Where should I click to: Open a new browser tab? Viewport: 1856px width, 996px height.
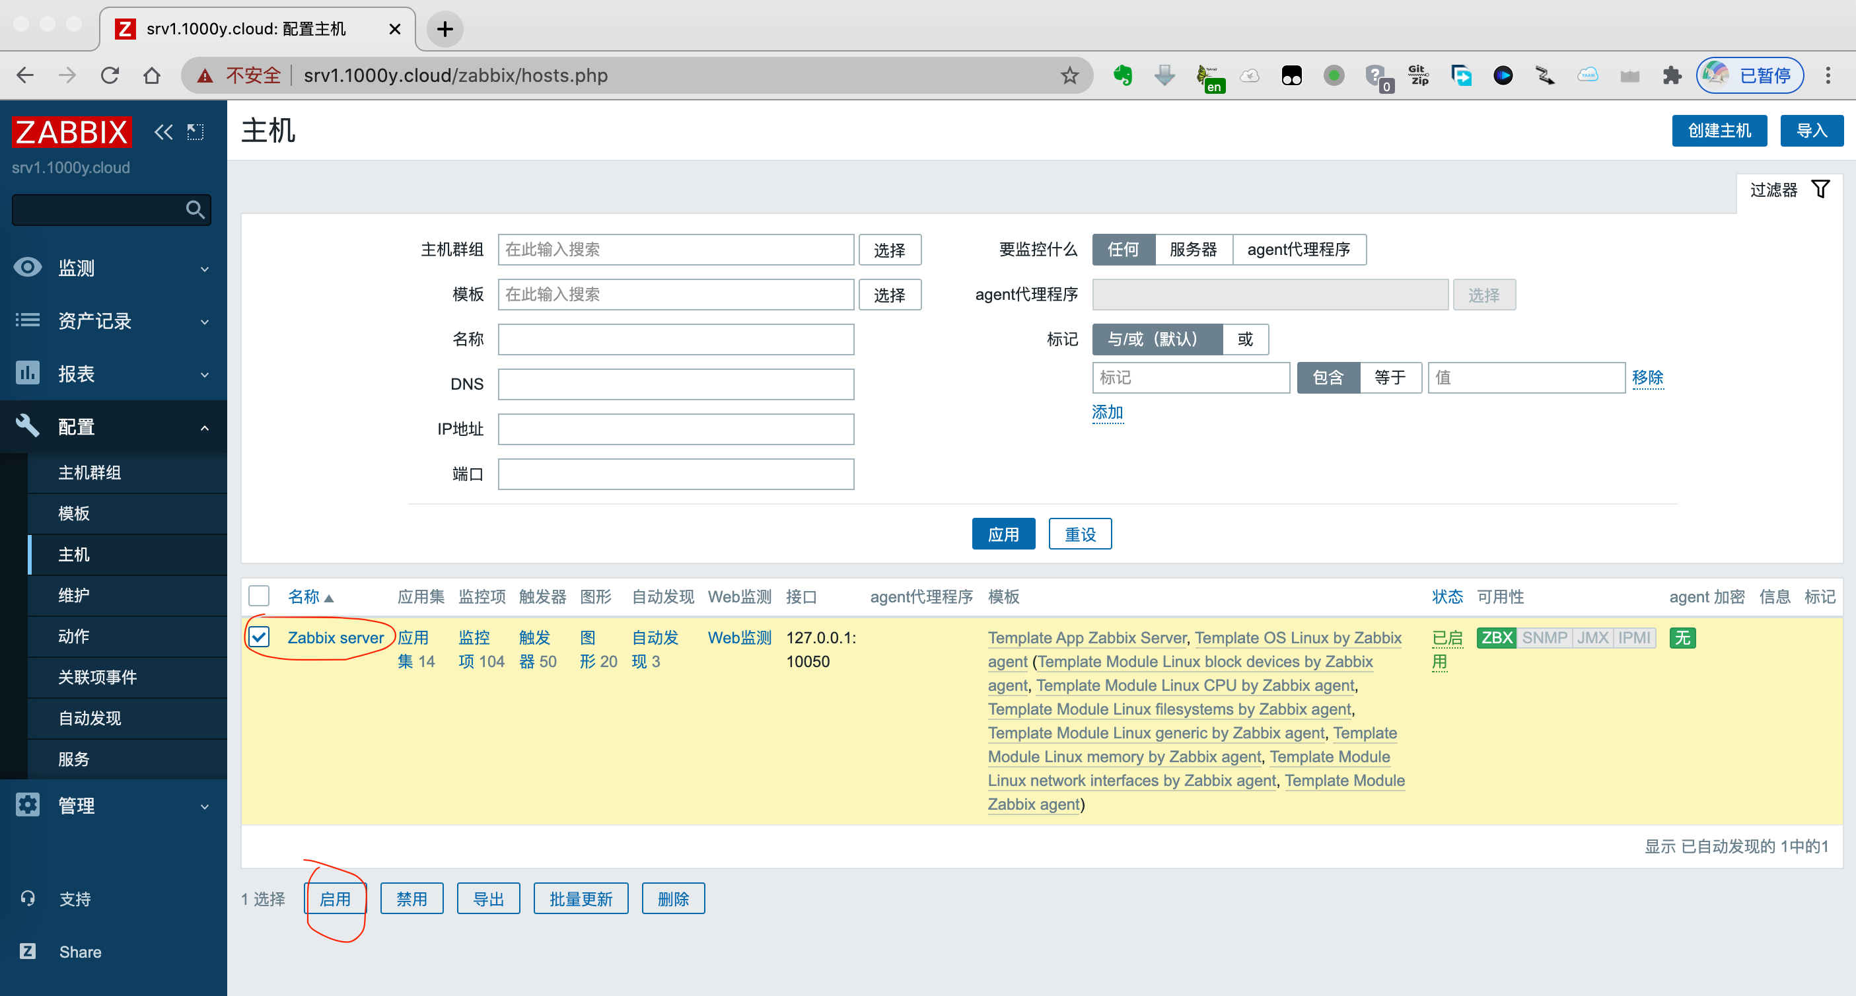tap(445, 30)
